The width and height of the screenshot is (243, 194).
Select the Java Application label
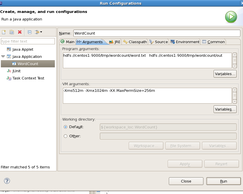(27, 57)
